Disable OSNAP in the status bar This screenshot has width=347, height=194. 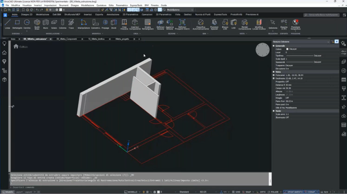311,192
